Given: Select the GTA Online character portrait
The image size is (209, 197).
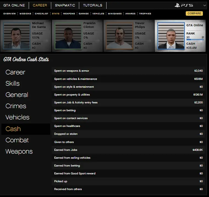Looking at the screenshot, I should [171, 36].
